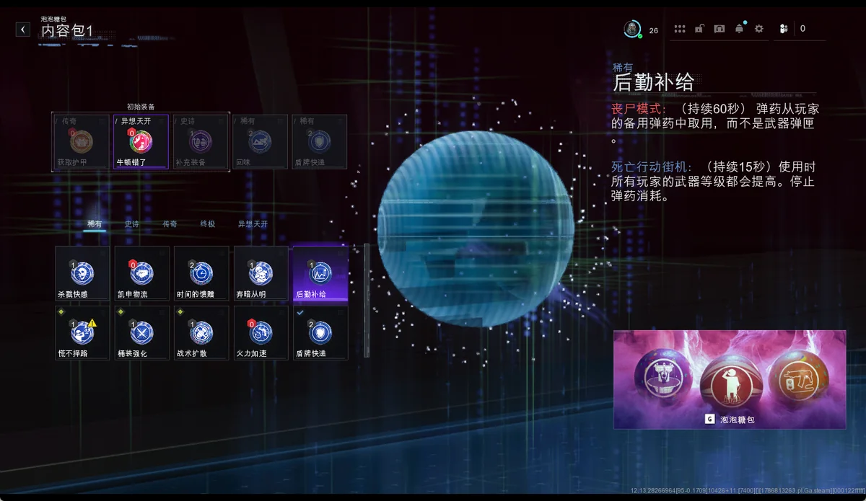Open the friends party icon
The image size is (866, 501).
point(784,29)
